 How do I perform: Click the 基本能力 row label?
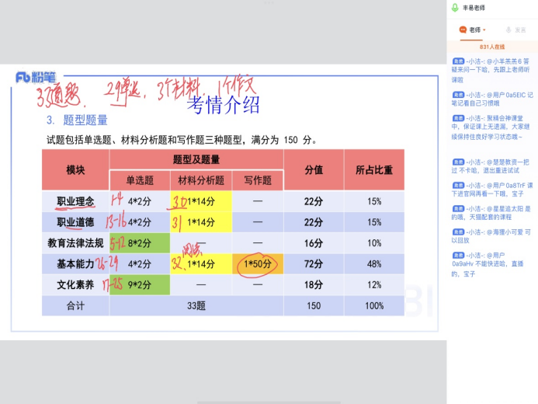[x=75, y=264]
